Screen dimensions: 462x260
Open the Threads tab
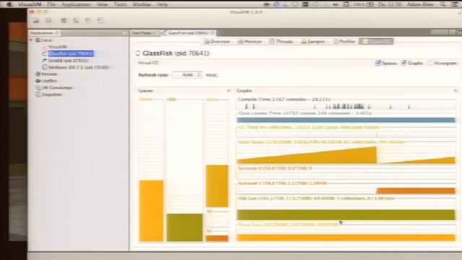pyautogui.click(x=281, y=42)
